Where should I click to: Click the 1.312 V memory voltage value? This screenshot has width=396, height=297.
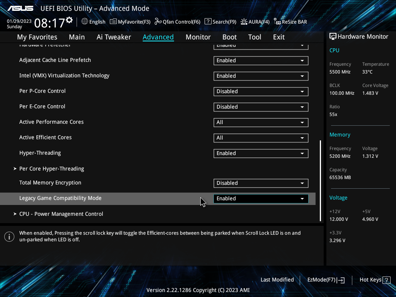click(370, 156)
